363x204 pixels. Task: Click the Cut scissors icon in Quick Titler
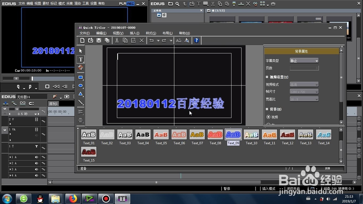point(117,41)
